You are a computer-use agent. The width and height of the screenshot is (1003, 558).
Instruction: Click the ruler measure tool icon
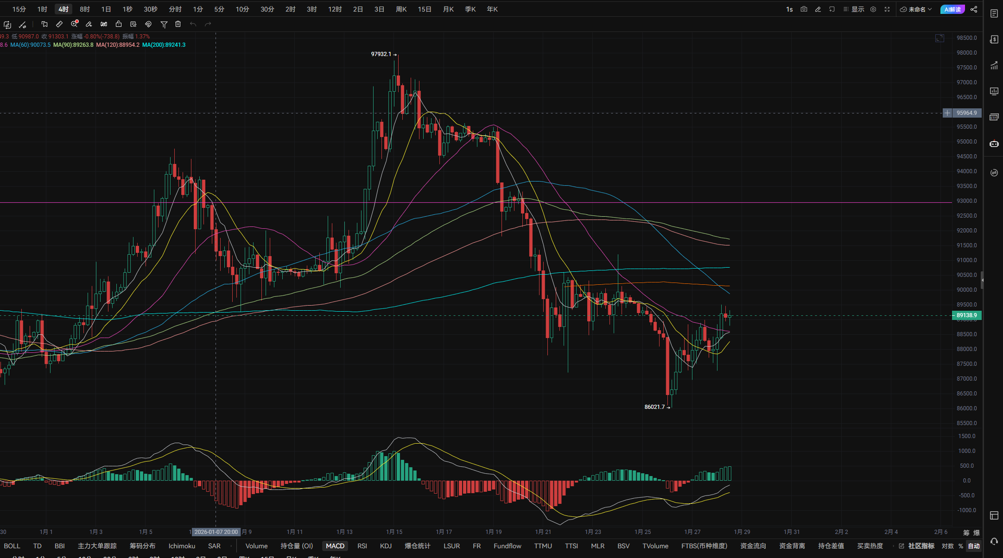59,24
